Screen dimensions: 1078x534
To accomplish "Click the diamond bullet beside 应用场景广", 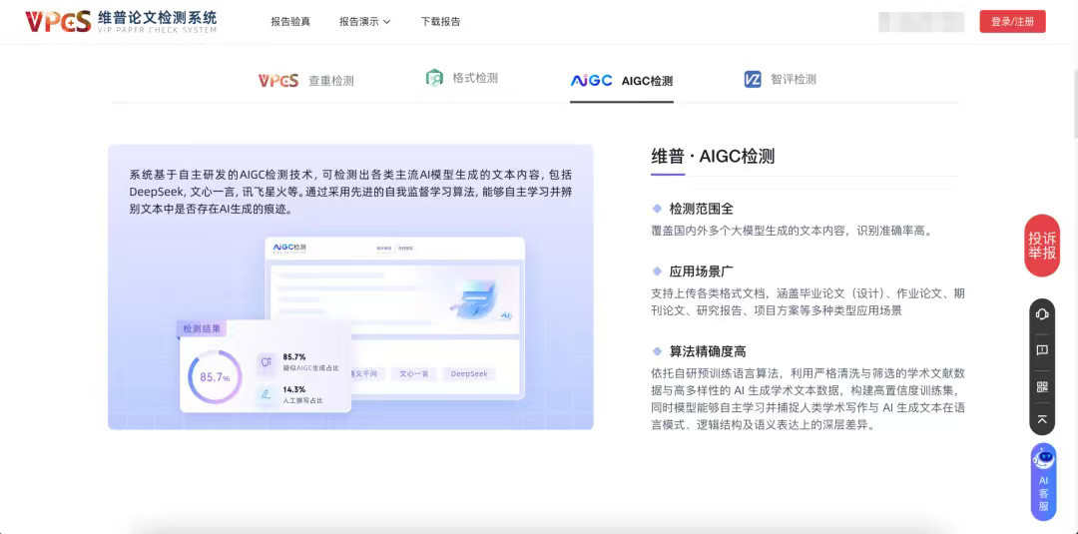I will pyautogui.click(x=657, y=270).
